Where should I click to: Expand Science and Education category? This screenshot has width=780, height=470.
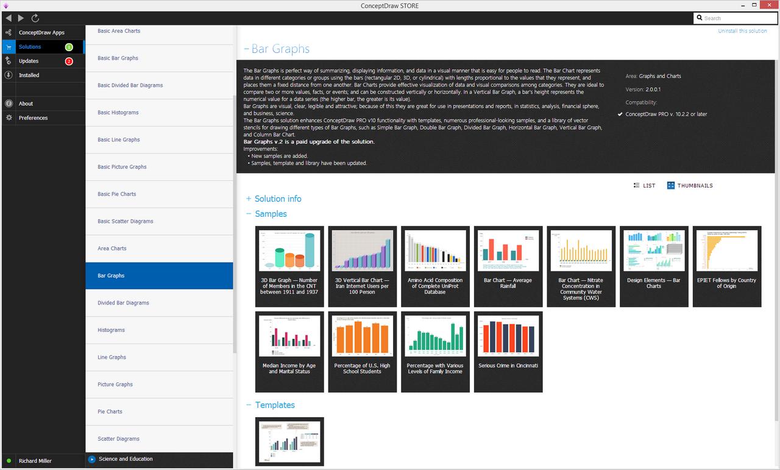(x=159, y=459)
